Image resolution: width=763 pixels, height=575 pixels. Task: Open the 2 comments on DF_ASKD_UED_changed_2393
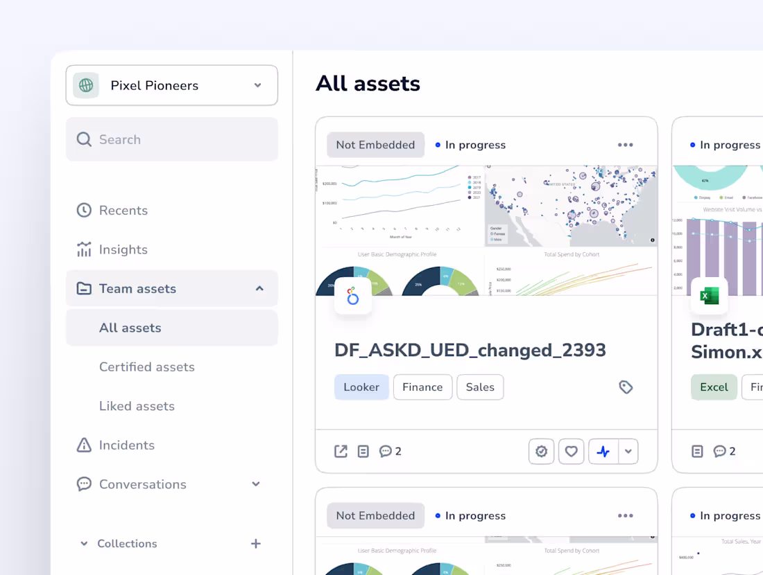pyautogui.click(x=387, y=451)
